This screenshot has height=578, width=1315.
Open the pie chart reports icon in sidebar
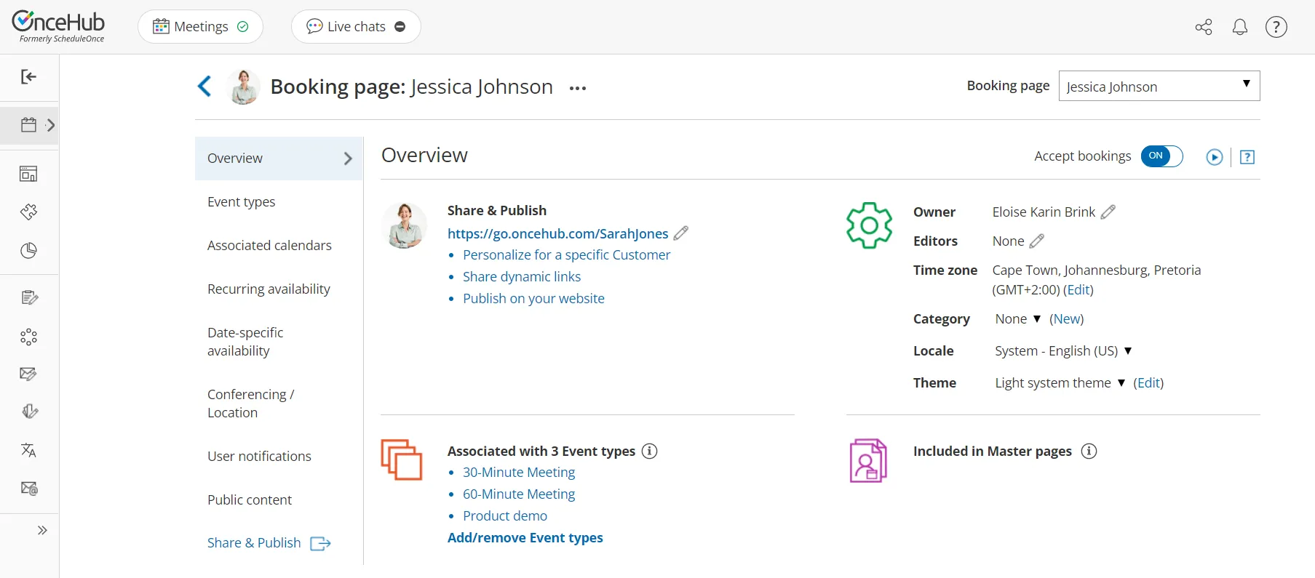[28, 251]
